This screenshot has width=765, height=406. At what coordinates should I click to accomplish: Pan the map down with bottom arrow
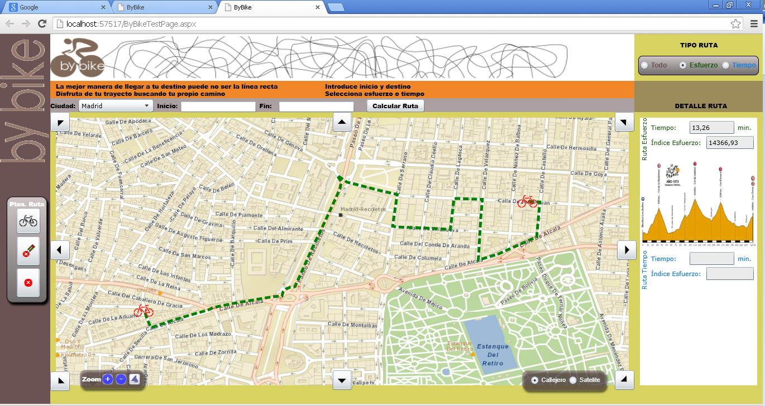pos(342,380)
